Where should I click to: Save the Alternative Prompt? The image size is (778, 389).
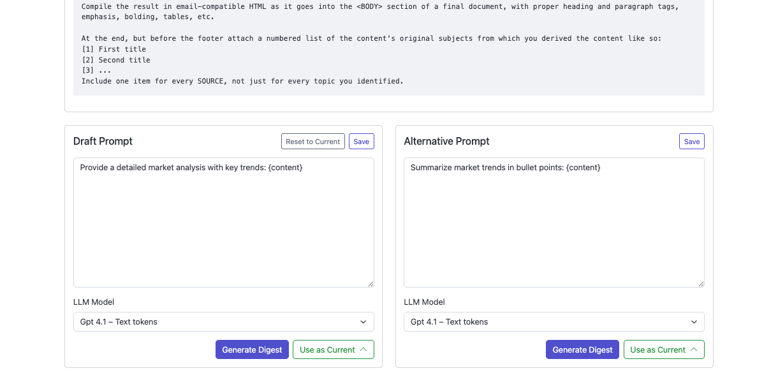point(692,142)
